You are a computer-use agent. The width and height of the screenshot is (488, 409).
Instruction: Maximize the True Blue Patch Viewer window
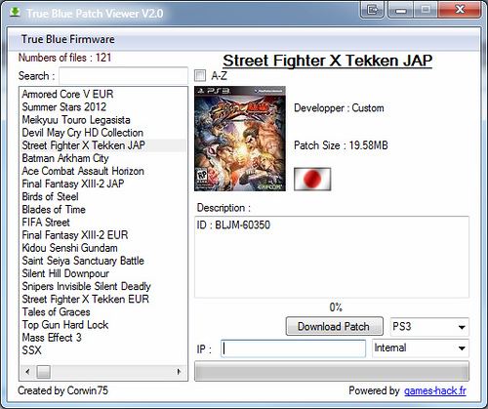tap(426, 10)
